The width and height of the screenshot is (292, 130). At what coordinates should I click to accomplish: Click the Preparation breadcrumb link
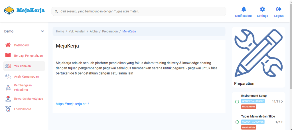coord(110,31)
